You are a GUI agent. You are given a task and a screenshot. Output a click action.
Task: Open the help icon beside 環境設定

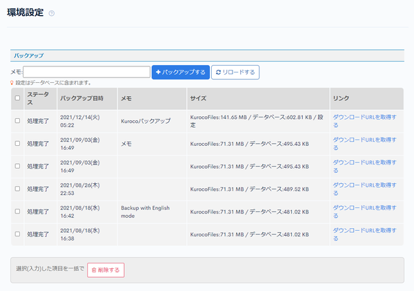pyautogui.click(x=52, y=13)
